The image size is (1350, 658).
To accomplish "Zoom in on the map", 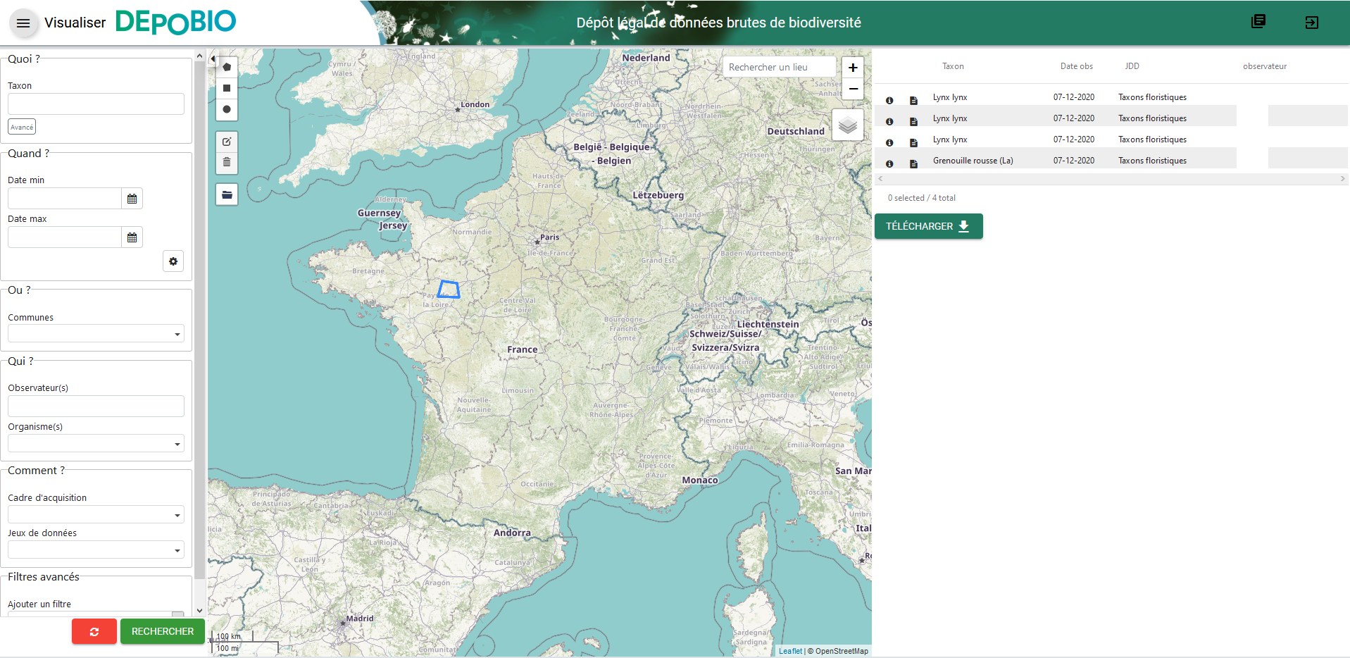I will click(x=853, y=68).
